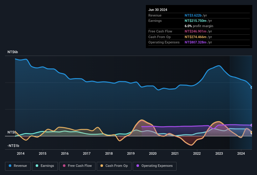This screenshot has height=175, width=257.
Task: Click the Operating Expenses label in tooltip
Action: coord(164,42)
